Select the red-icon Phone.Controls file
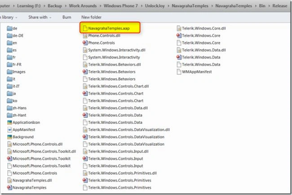Viewport: 292px width, 195px height. tap(99, 43)
